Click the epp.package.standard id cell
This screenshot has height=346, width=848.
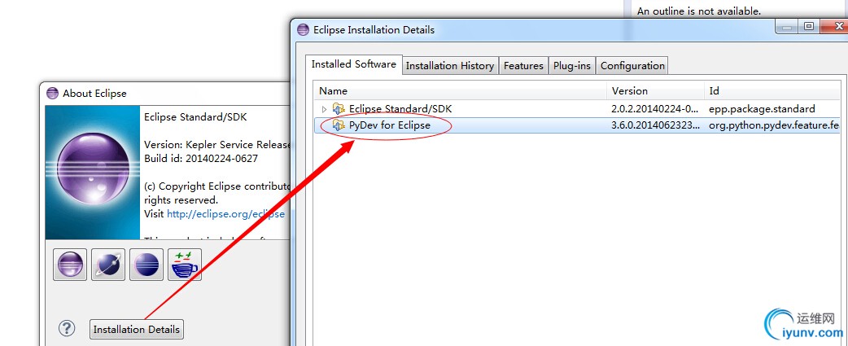point(762,109)
